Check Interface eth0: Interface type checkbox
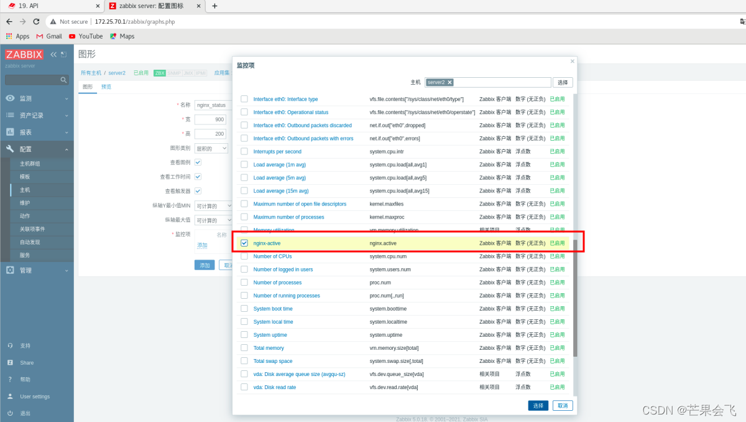Viewport: 746px width, 422px height. 244,99
